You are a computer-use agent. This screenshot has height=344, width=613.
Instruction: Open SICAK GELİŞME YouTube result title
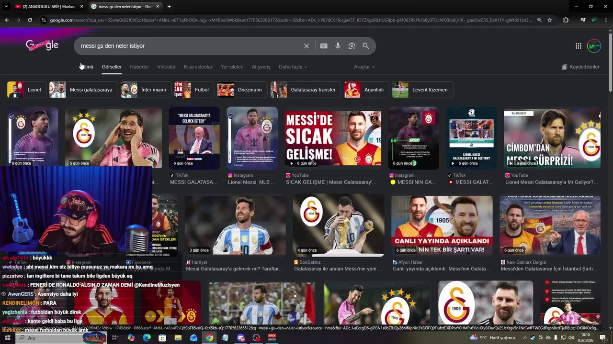pos(330,182)
